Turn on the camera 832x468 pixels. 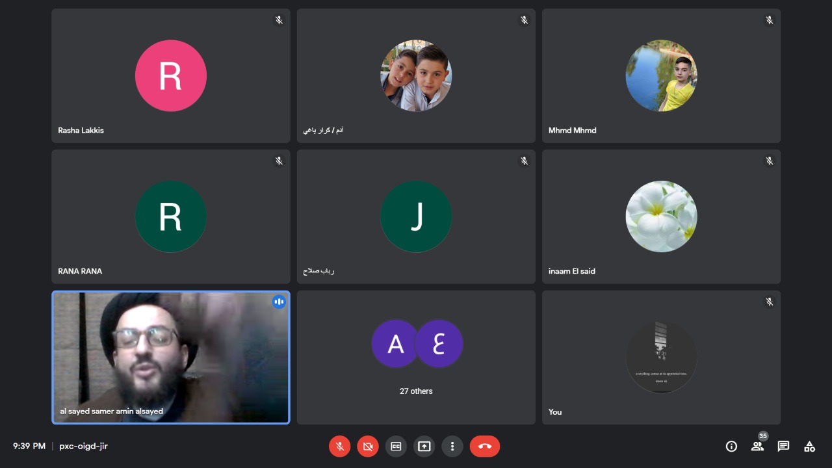(367, 447)
